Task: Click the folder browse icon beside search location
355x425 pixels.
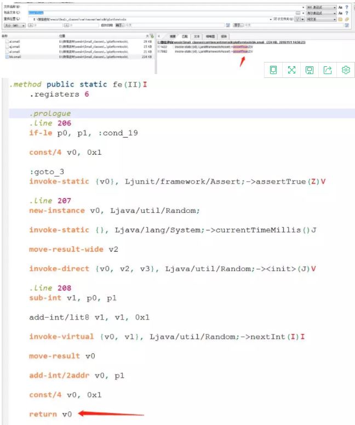Action: click(340, 19)
